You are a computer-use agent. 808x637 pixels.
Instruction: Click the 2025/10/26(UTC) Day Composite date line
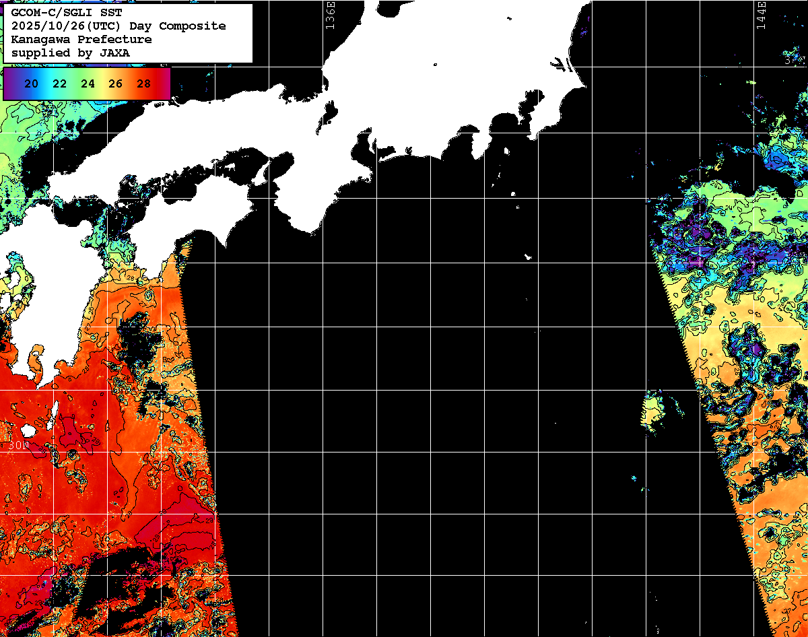pyautogui.click(x=119, y=26)
